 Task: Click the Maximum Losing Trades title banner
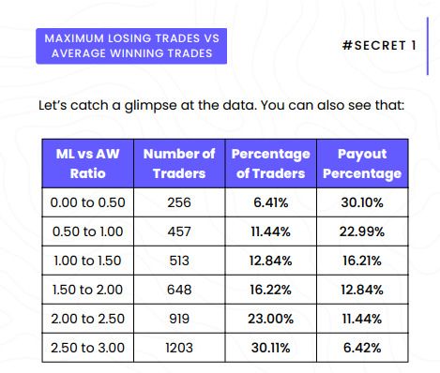[x=131, y=46]
